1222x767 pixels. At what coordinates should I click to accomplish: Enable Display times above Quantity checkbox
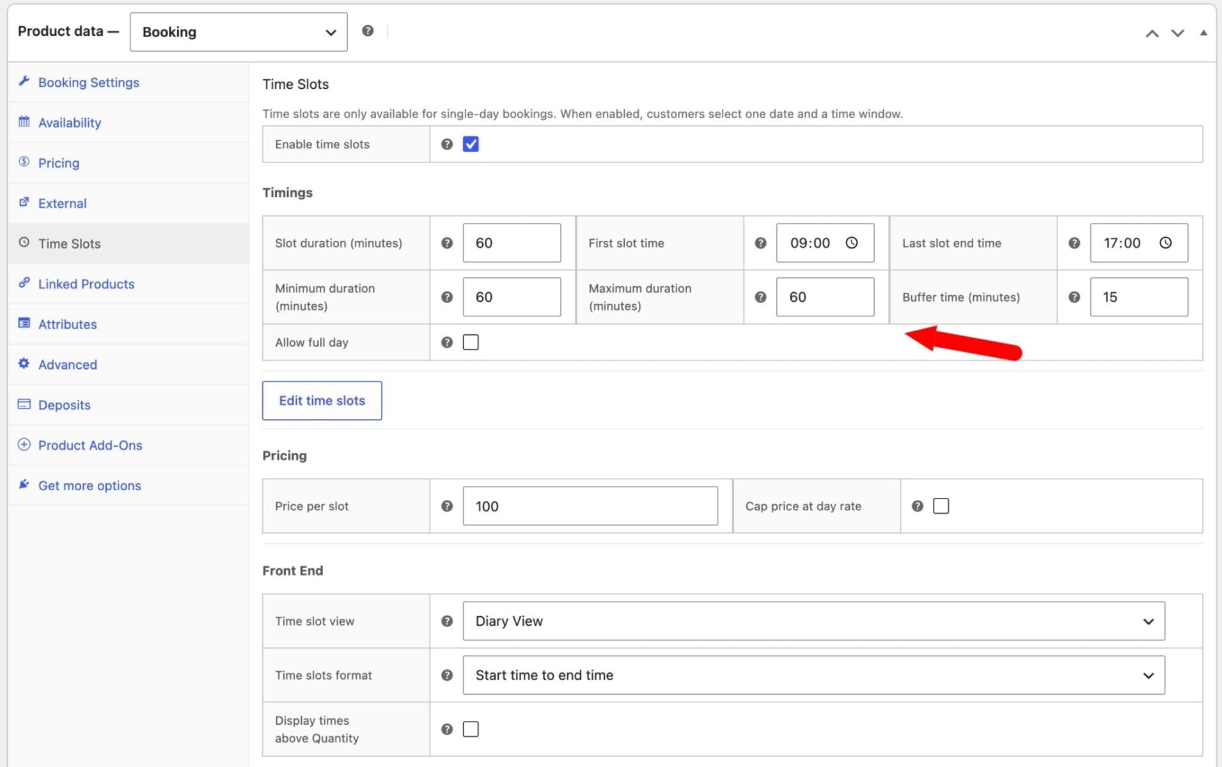click(471, 729)
